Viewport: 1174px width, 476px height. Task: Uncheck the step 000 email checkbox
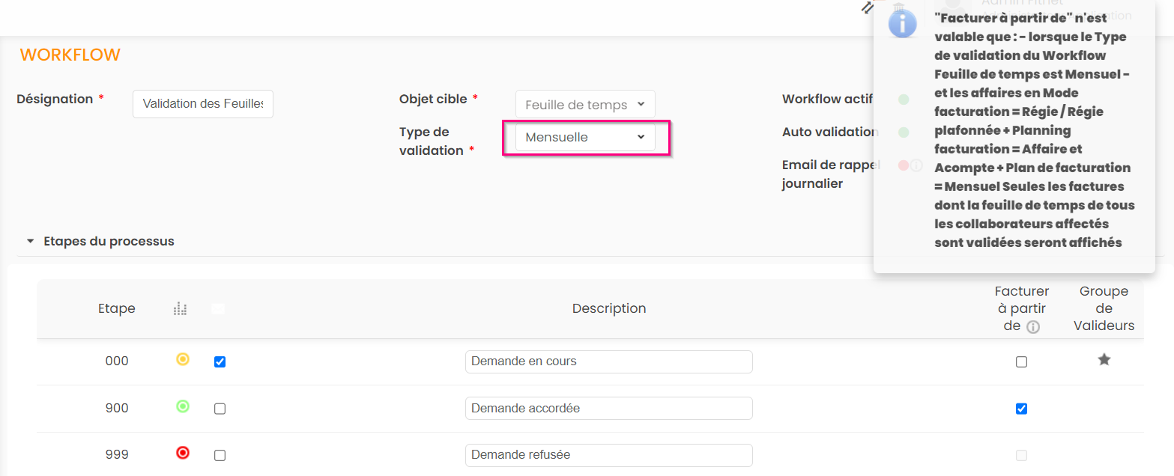(220, 362)
